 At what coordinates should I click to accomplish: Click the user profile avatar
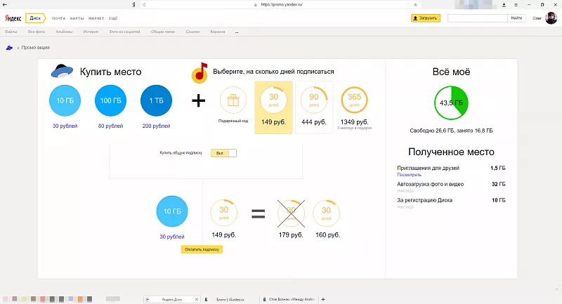tap(551, 18)
